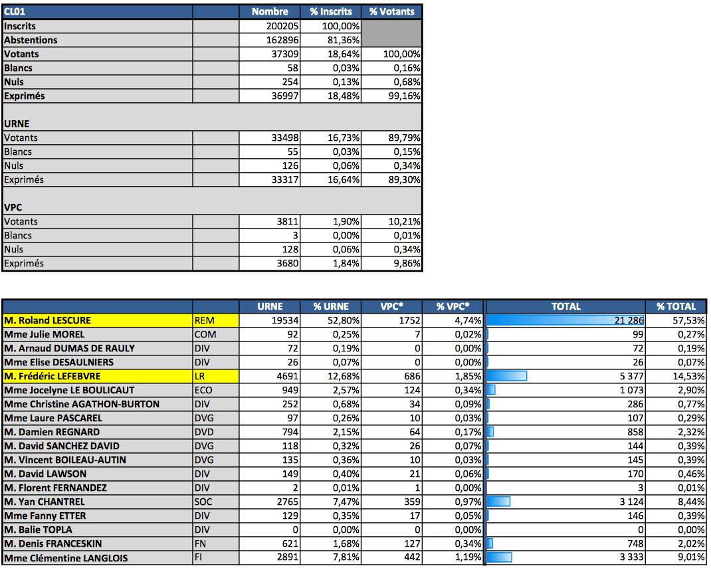The width and height of the screenshot is (711, 568).
Task: Click the 57,53% total percentage cell
Action: [x=676, y=320]
